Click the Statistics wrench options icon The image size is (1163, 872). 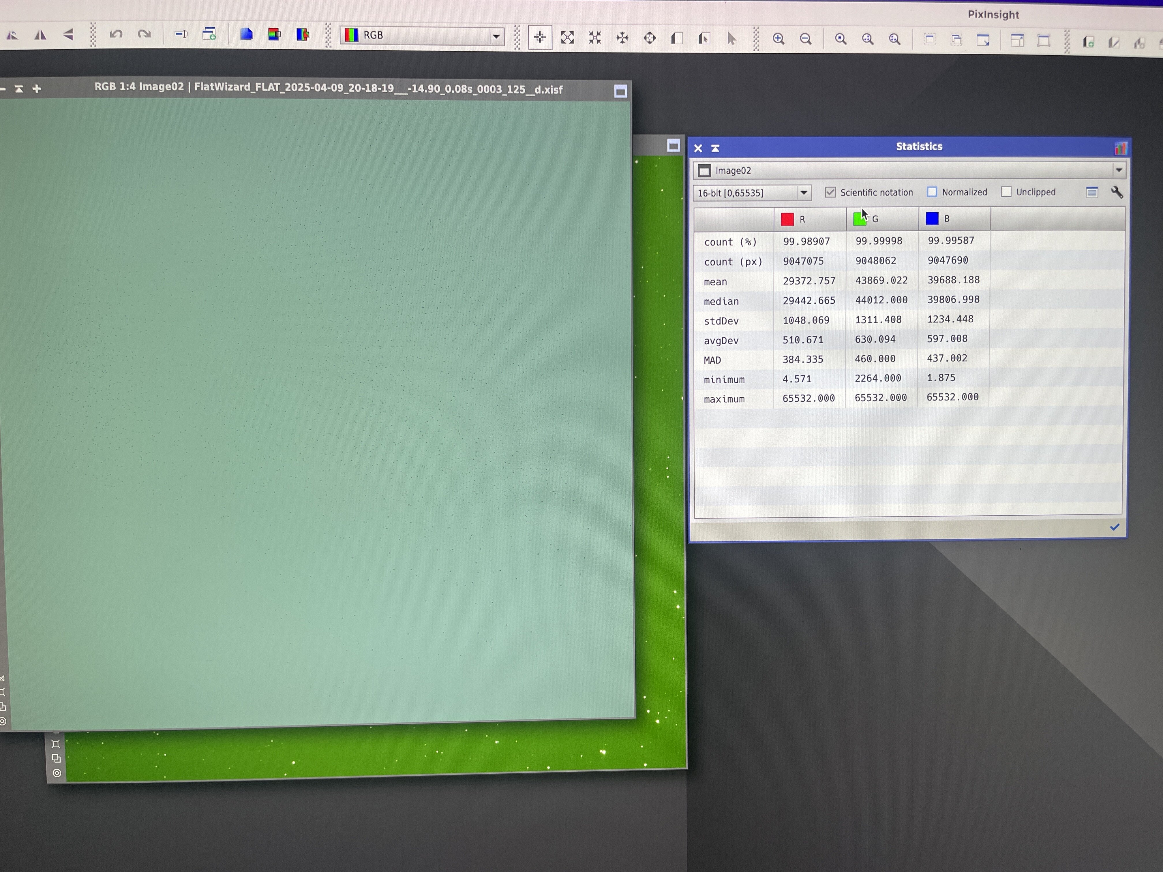pos(1117,192)
